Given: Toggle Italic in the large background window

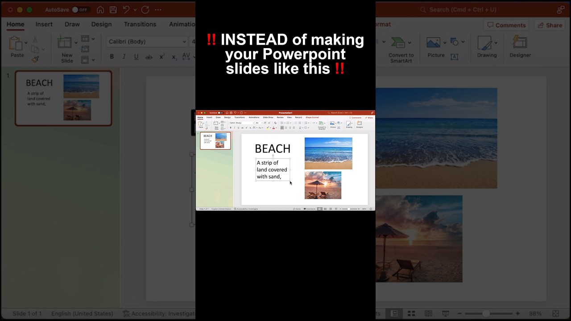Looking at the screenshot, I should [x=124, y=57].
